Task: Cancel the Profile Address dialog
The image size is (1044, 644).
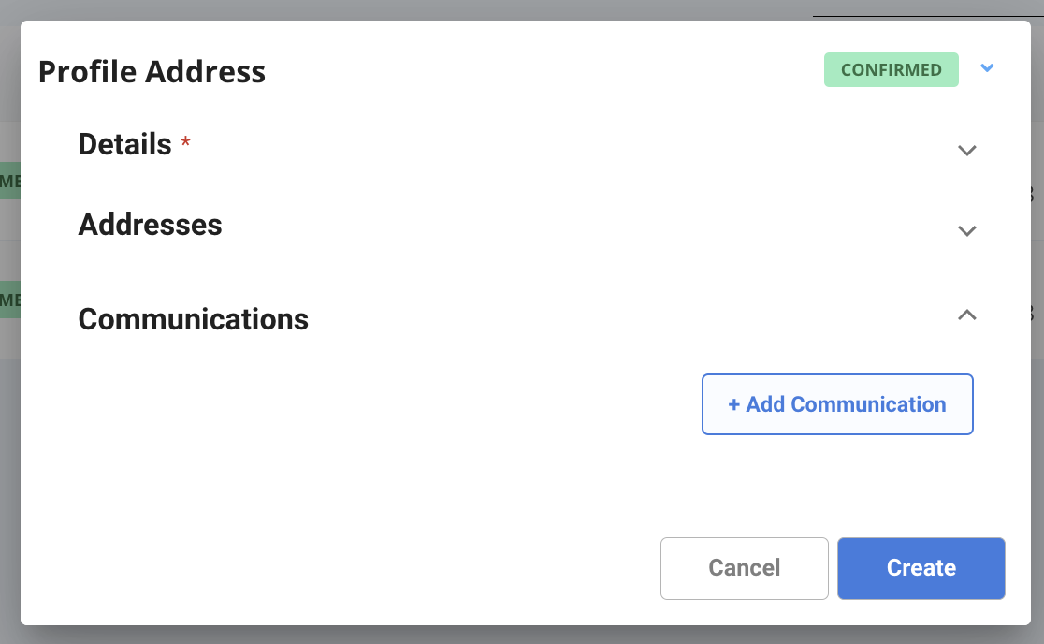Action: click(745, 569)
